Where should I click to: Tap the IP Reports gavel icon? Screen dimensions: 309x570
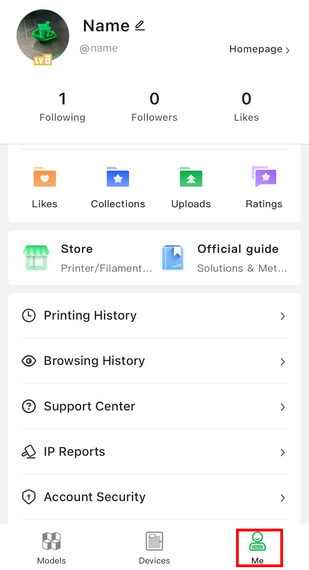[29, 452]
